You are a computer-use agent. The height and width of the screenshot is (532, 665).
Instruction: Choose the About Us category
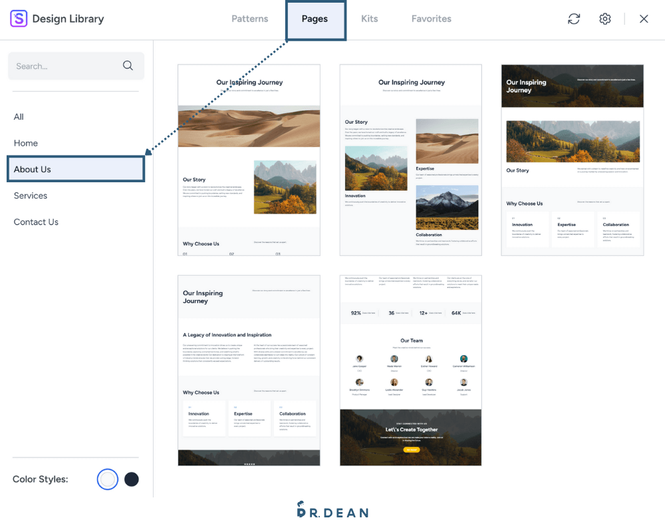pyautogui.click(x=76, y=170)
